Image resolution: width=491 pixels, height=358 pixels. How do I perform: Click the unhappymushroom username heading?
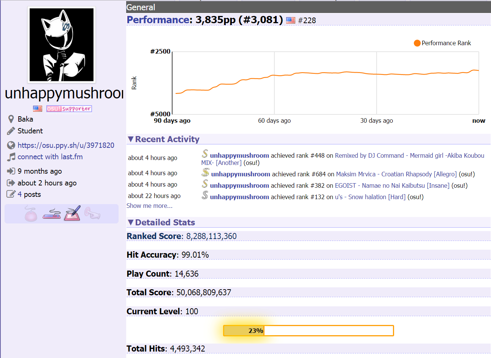[x=64, y=93]
